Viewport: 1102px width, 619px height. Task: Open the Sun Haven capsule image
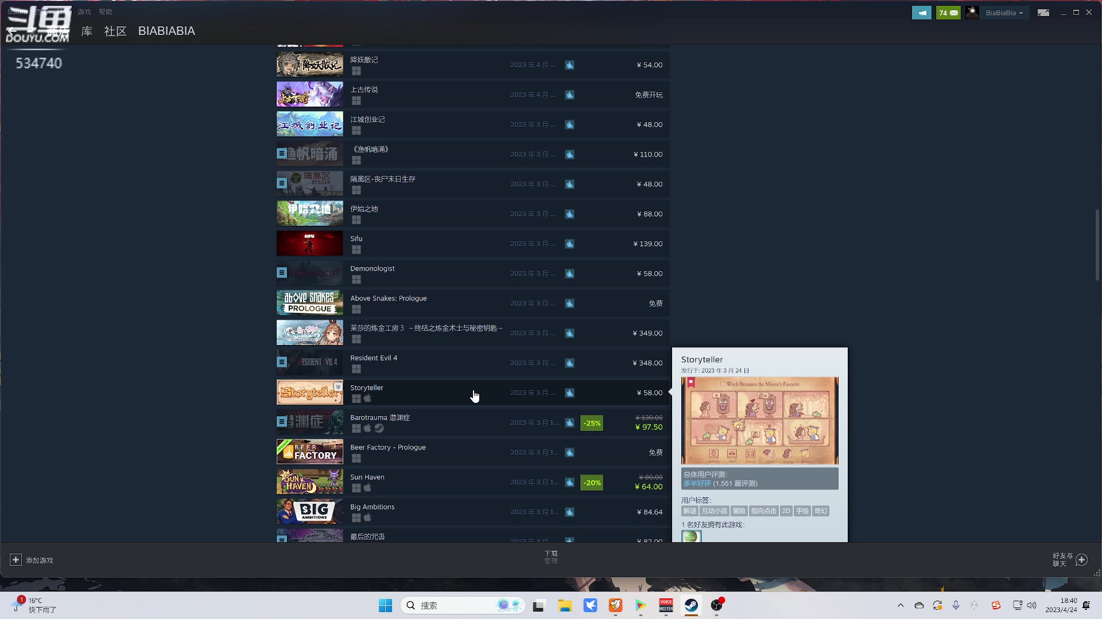(x=310, y=482)
